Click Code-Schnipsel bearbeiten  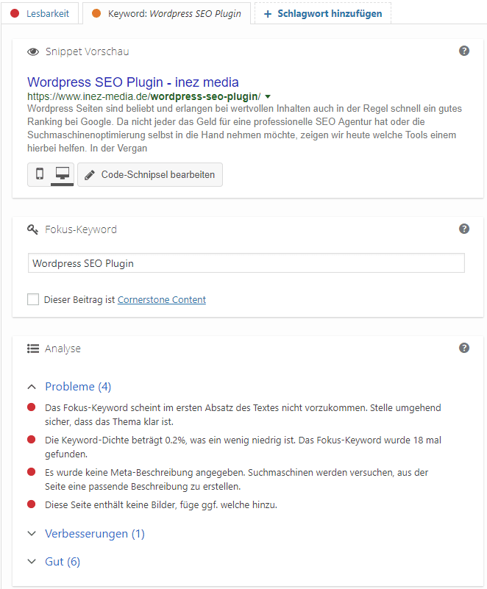tap(149, 174)
